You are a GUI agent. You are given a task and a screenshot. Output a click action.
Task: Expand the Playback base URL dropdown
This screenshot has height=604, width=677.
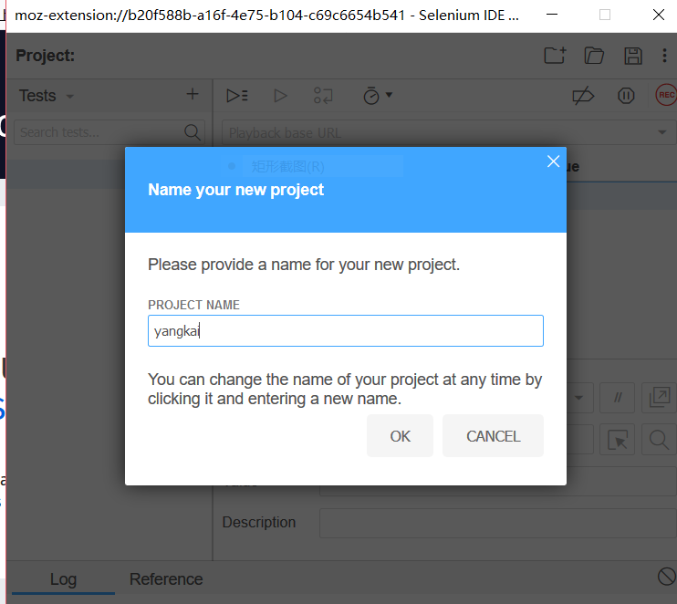tap(661, 132)
